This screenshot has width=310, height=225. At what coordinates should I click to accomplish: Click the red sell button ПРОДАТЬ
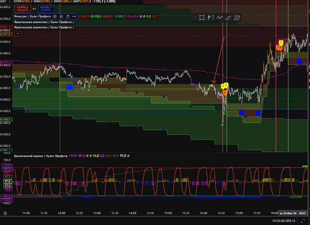click(23, 9)
